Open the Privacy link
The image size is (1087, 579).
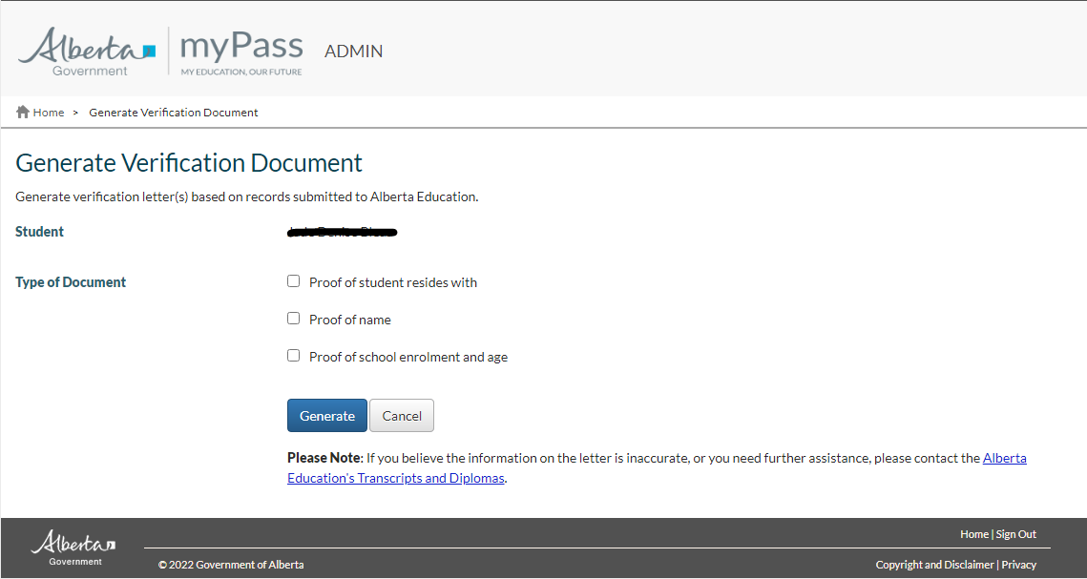click(1018, 564)
